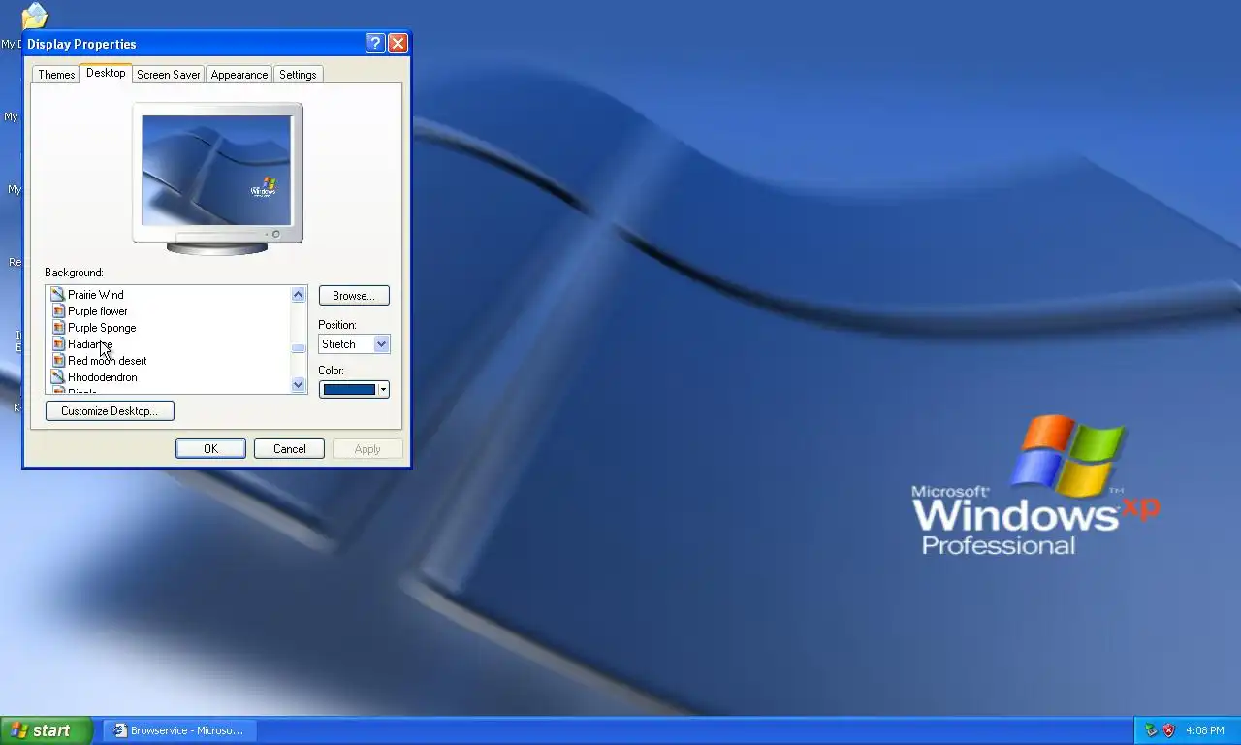Activate the Browservice taskbar window button

coord(179,730)
